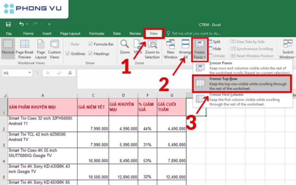
Task: Open the Page Layout tab
Action: (70, 34)
